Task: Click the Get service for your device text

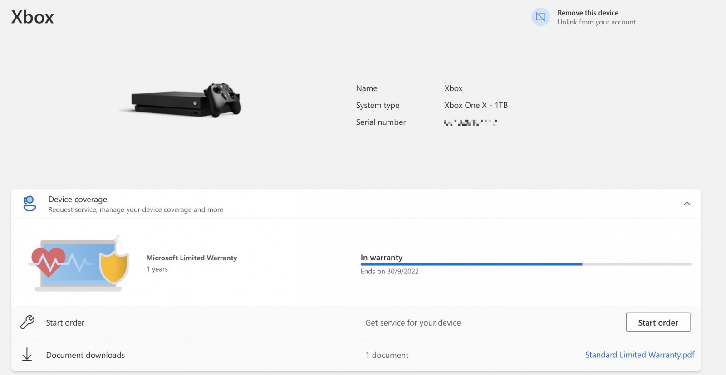Action: click(413, 323)
